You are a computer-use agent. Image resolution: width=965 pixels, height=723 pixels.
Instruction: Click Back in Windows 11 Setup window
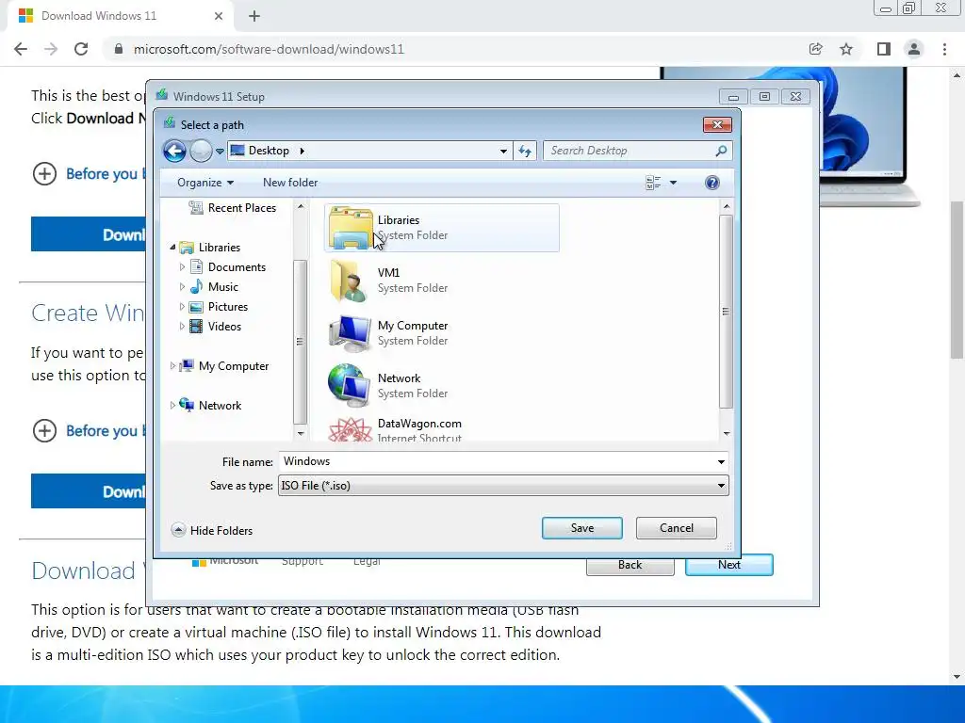click(630, 565)
